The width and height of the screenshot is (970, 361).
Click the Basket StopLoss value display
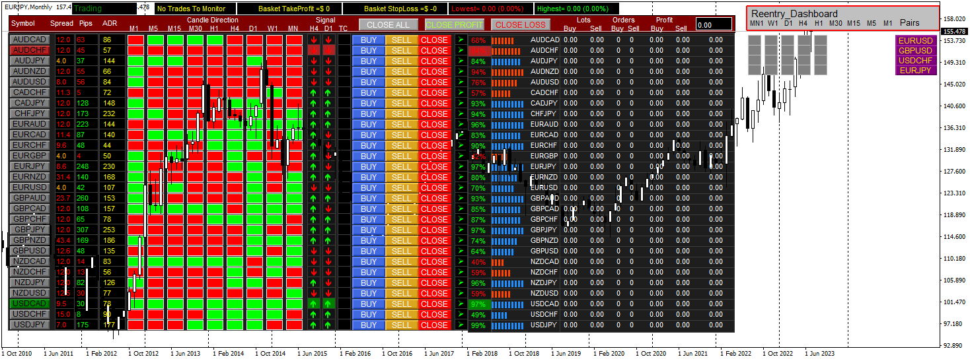[x=401, y=9]
